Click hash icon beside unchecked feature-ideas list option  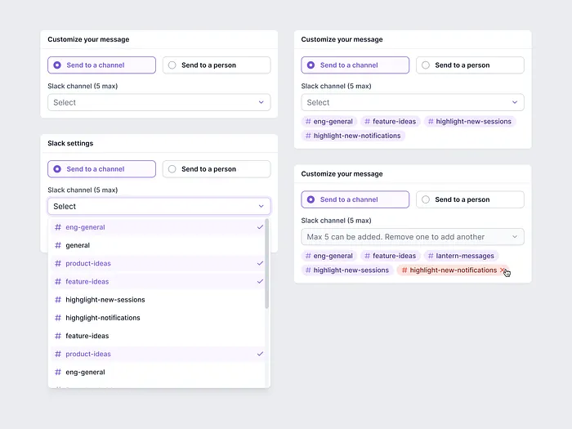pyautogui.click(x=57, y=336)
